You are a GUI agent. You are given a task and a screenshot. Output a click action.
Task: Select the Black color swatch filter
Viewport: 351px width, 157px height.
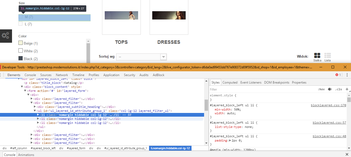click(x=21, y=58)
